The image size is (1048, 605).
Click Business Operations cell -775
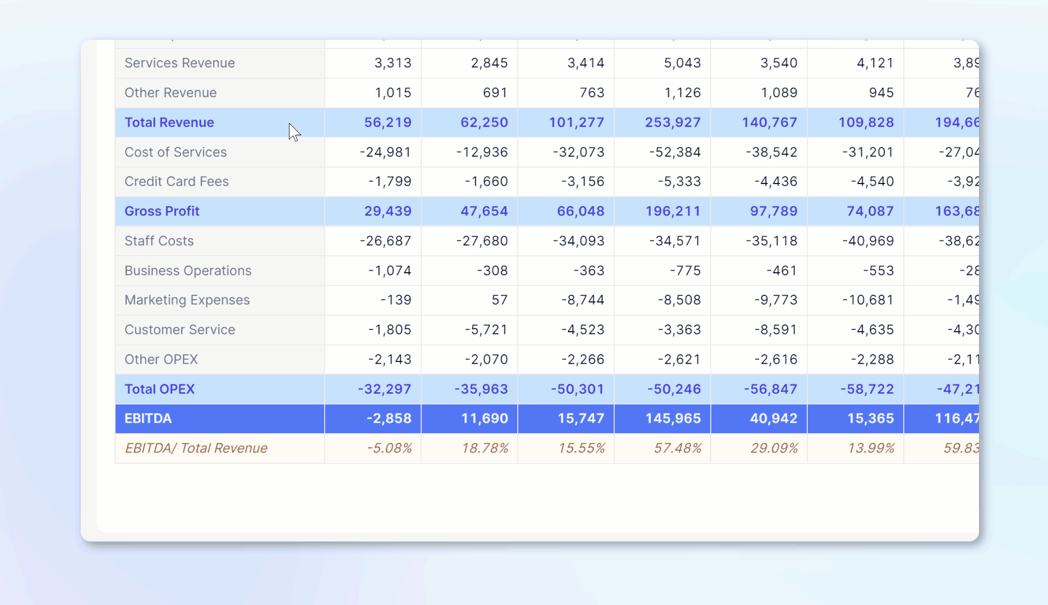coord(663,271)
